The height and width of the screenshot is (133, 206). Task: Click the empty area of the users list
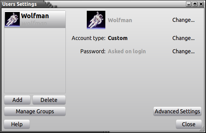[35, 62]
